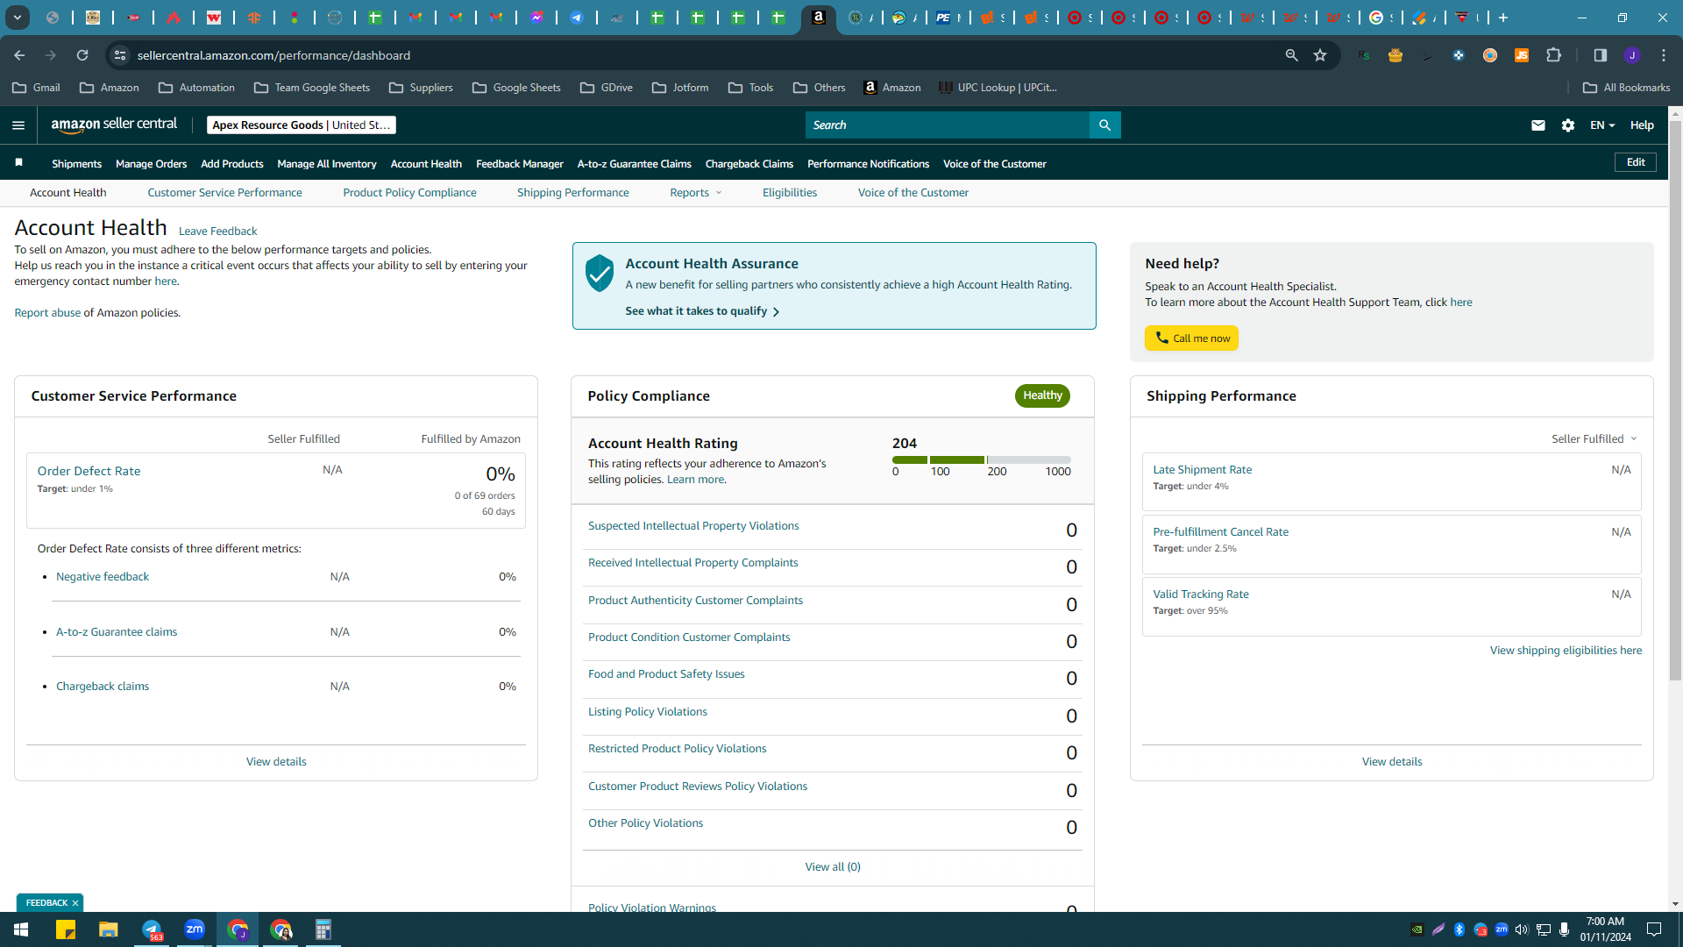Open Zoom from the taskbar
The width and height of the screenshot is (1683, 947).
click(195, 929)
